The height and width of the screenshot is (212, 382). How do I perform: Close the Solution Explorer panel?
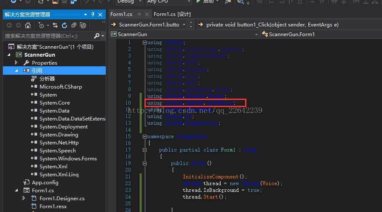click(101, 15)
